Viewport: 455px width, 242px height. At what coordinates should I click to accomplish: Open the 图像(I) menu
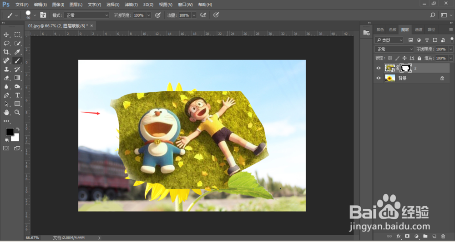58,5
